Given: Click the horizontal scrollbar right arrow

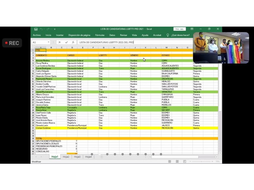Looking at the screenshot, I should 217,157.
